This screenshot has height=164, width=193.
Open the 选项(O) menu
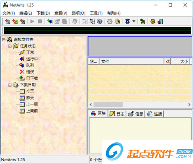pyautogui.click(x=78, y=13)
